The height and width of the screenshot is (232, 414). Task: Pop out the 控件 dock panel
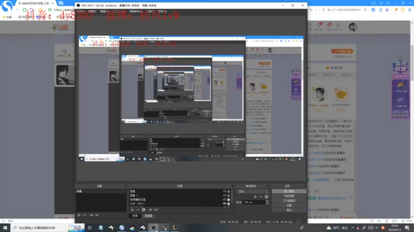[x=305, y=186]
